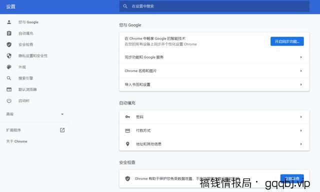
Task: Click the 导入书签和设置 text
Action: [x=137, y=85]
